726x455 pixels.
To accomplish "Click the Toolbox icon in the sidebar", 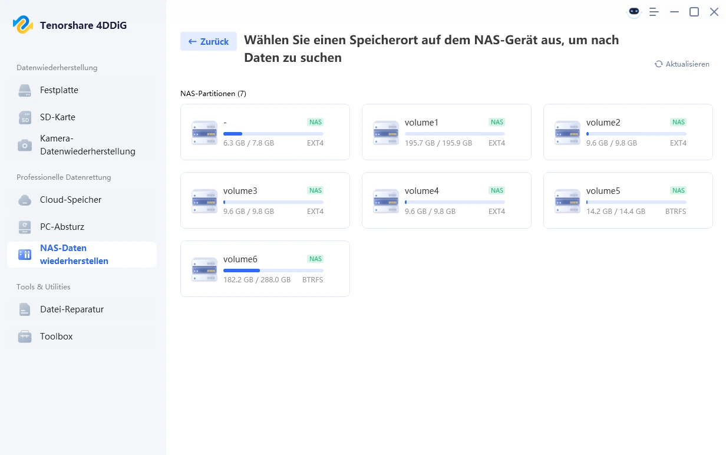I will [24, 336].
